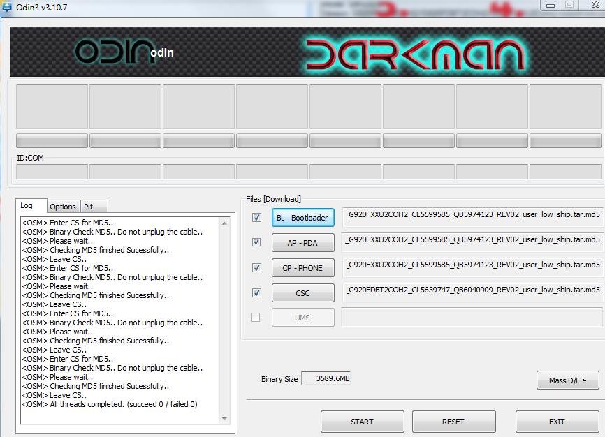Close the Odin3 v3.10.7 window
This screenshot has width=605, height=437.
(595, 5)
